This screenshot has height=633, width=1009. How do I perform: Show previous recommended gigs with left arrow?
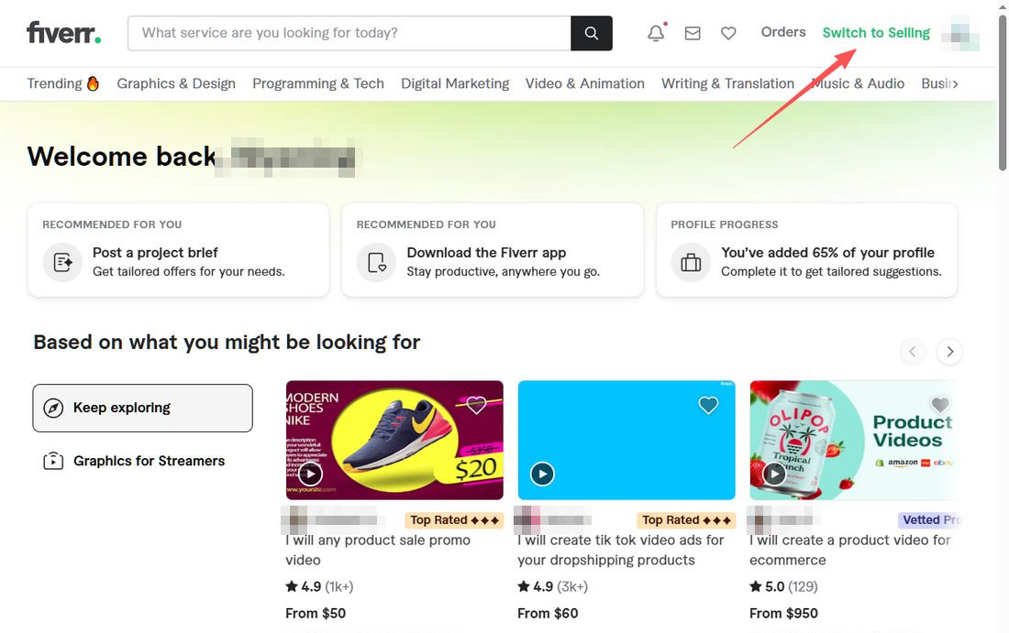913,352
